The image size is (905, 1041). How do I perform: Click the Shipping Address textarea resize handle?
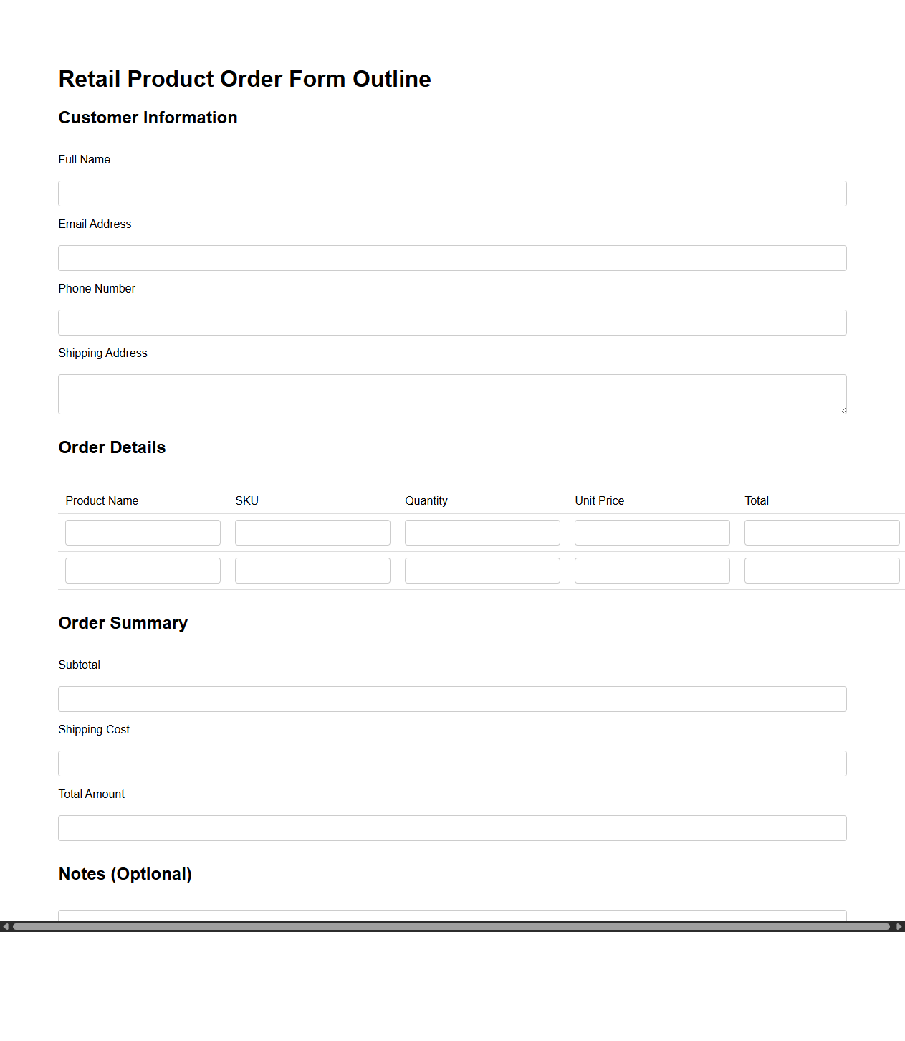click(x=843, y=411)
